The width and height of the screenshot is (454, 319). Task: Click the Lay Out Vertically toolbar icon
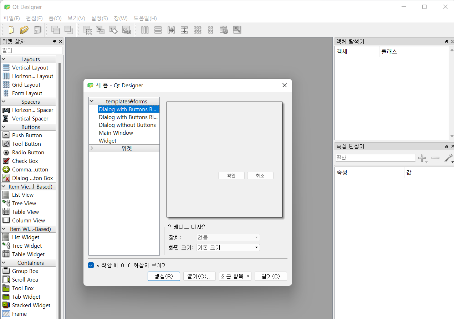[158, 30]
